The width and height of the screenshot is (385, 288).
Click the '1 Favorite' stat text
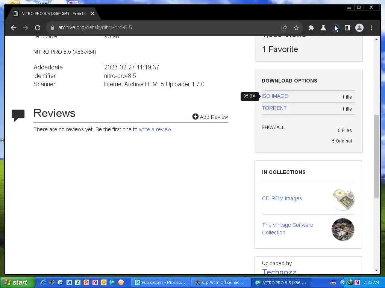tap(280, 49)
